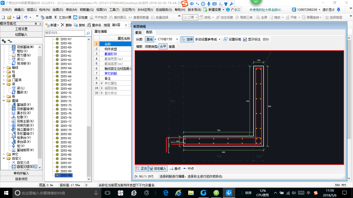Expand the 轴线 folder
353x198 pixels.
point(4,68)
